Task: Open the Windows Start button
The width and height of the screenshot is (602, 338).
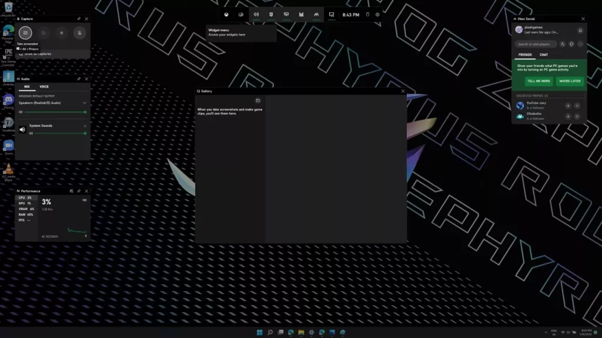Action: click(x=259, y=332)
